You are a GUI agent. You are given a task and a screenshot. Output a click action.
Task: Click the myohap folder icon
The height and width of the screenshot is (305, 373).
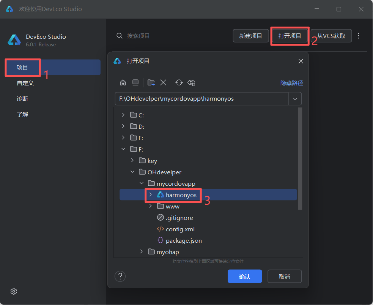coord(151,251)
